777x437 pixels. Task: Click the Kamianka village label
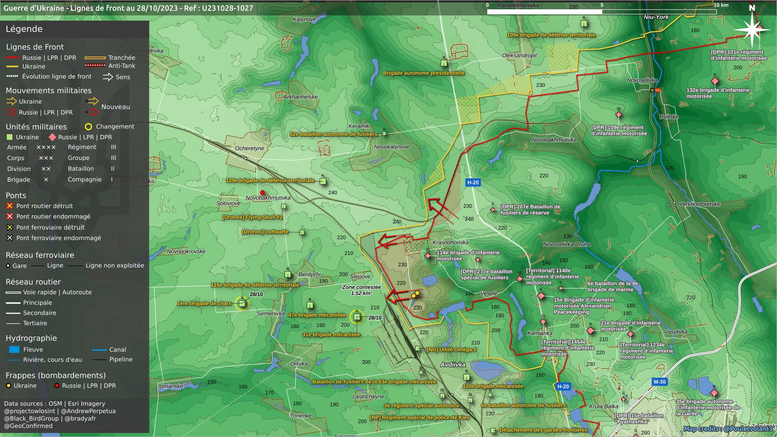[x=539, y=333]
